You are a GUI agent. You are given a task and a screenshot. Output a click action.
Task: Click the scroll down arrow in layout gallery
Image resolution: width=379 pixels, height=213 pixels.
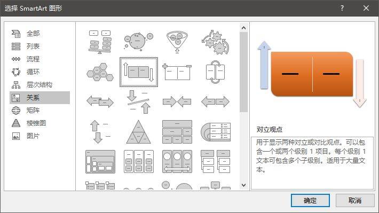[x=243, y=185]
